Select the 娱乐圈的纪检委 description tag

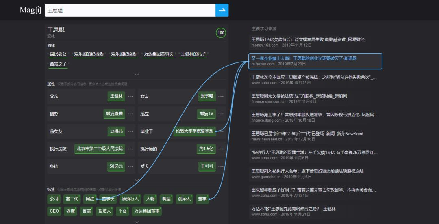[89, 54]
